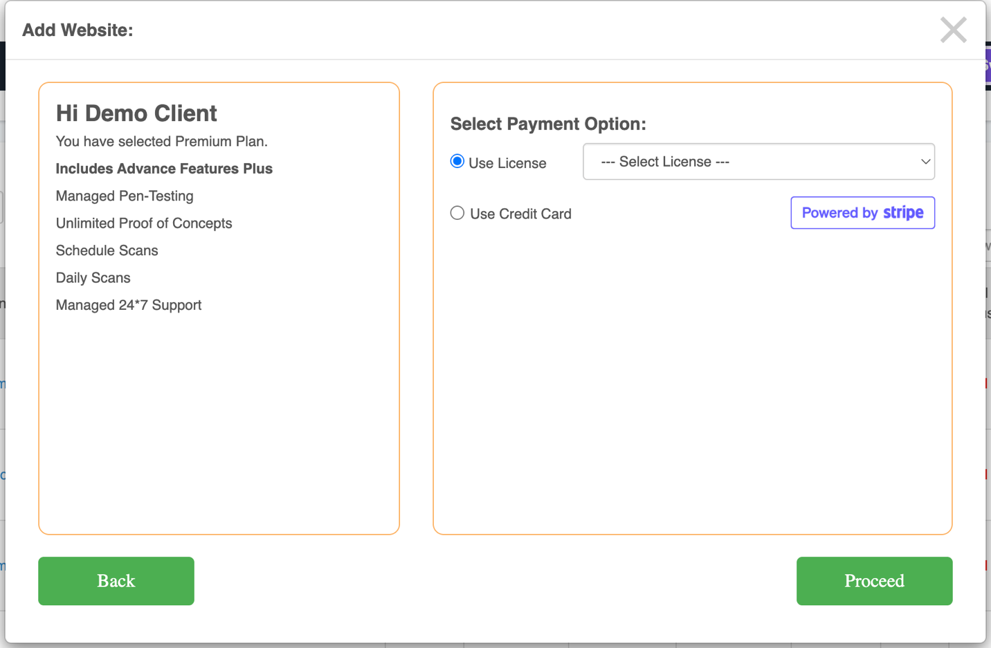
Task: Click the "Hi Demo Client" heading
Action: (x=136, y=113)
